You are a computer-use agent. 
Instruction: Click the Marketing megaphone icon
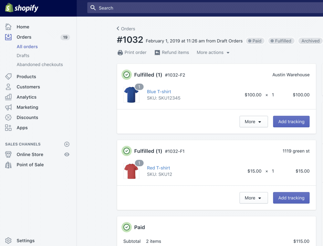click(8, 107)
